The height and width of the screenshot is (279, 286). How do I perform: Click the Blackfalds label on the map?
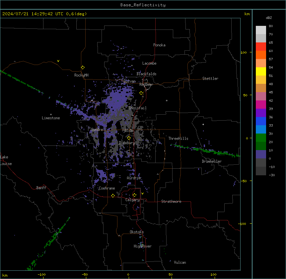click(146, 74)
